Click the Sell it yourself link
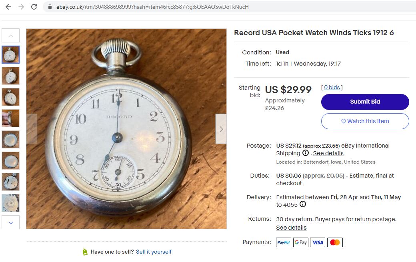Viewport: 416px width, 262px height. 154,252
